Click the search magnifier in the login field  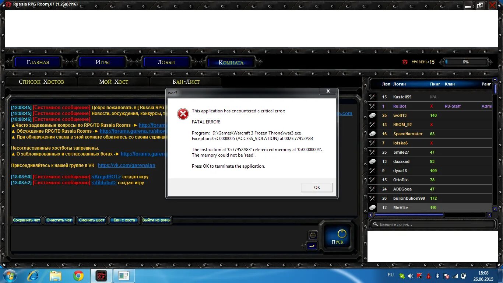(375, 224)
